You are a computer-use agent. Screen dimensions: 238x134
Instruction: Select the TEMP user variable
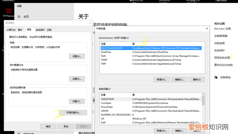(151, 60)
